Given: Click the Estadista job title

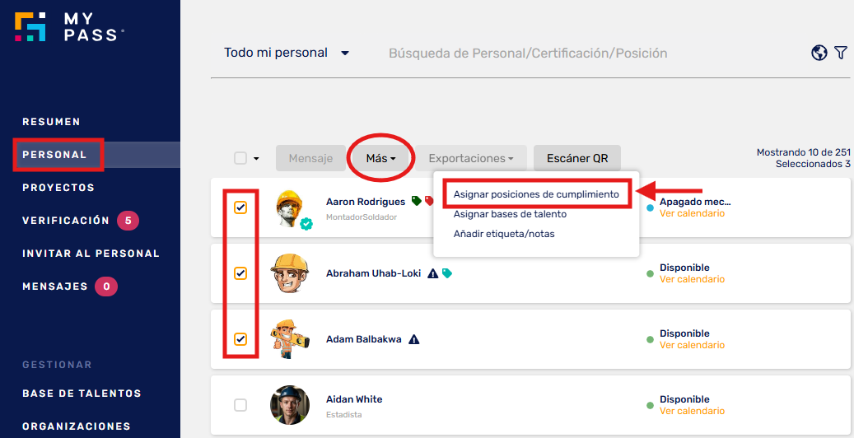Looking at the screenshot, I should tap(343, 415).
